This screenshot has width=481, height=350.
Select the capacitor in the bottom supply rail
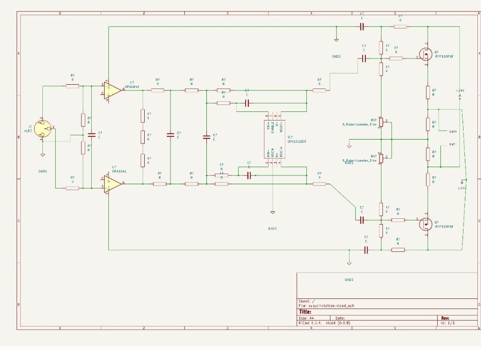[x=366, y=250]
